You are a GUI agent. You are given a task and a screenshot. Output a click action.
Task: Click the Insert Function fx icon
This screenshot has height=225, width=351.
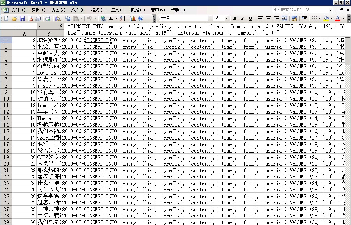[x=61, y=26]
